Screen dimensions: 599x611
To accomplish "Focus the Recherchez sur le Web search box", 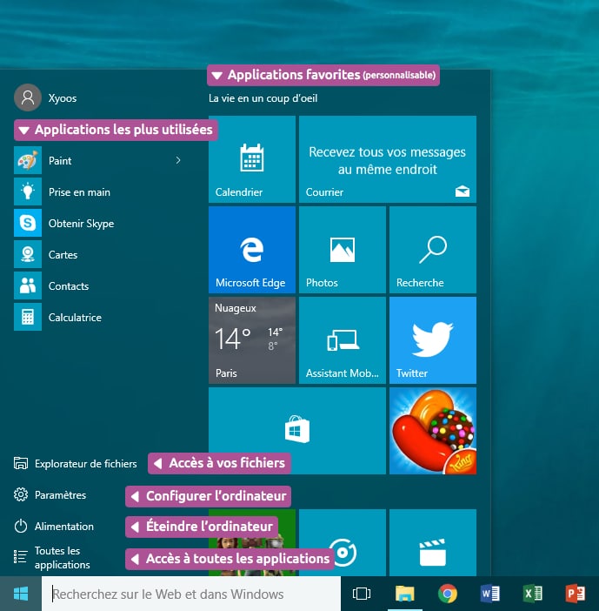I will 191,594.
